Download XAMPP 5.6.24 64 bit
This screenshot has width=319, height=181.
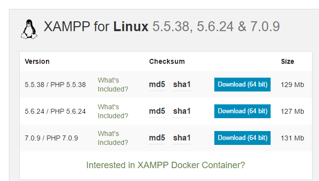click(242, 111)
